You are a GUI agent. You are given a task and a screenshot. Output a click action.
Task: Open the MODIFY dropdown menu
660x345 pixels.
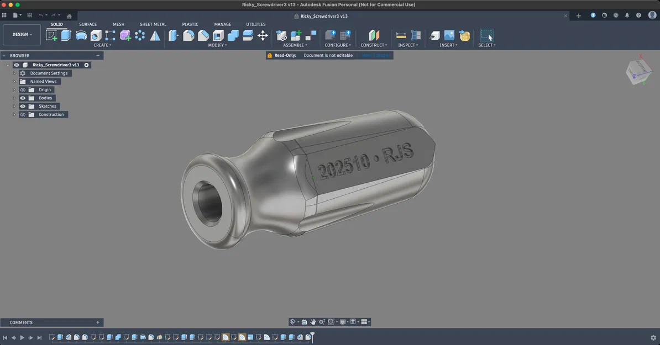coord(217,45)
